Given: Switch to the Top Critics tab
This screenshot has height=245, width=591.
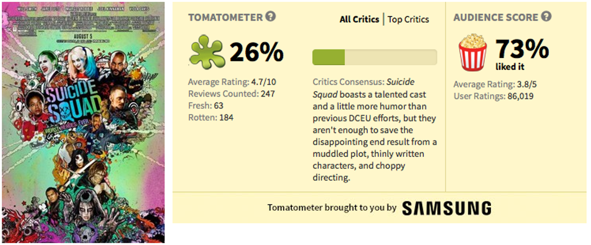Looking at the screenshot, I should 408,19.
